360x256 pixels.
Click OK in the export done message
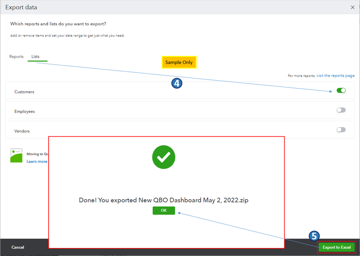coord(164,211)
